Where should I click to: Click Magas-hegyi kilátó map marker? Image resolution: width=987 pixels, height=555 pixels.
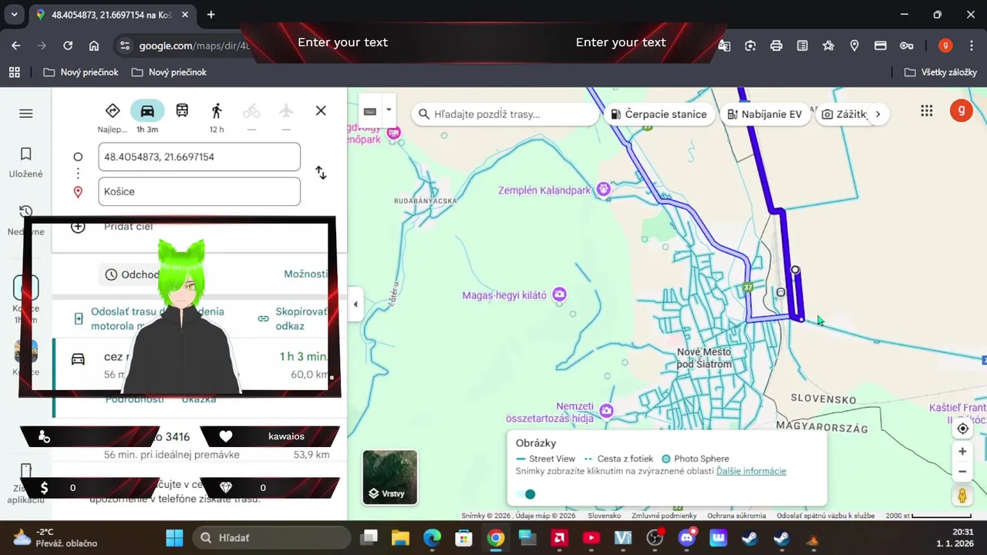(x=560, y=294)
